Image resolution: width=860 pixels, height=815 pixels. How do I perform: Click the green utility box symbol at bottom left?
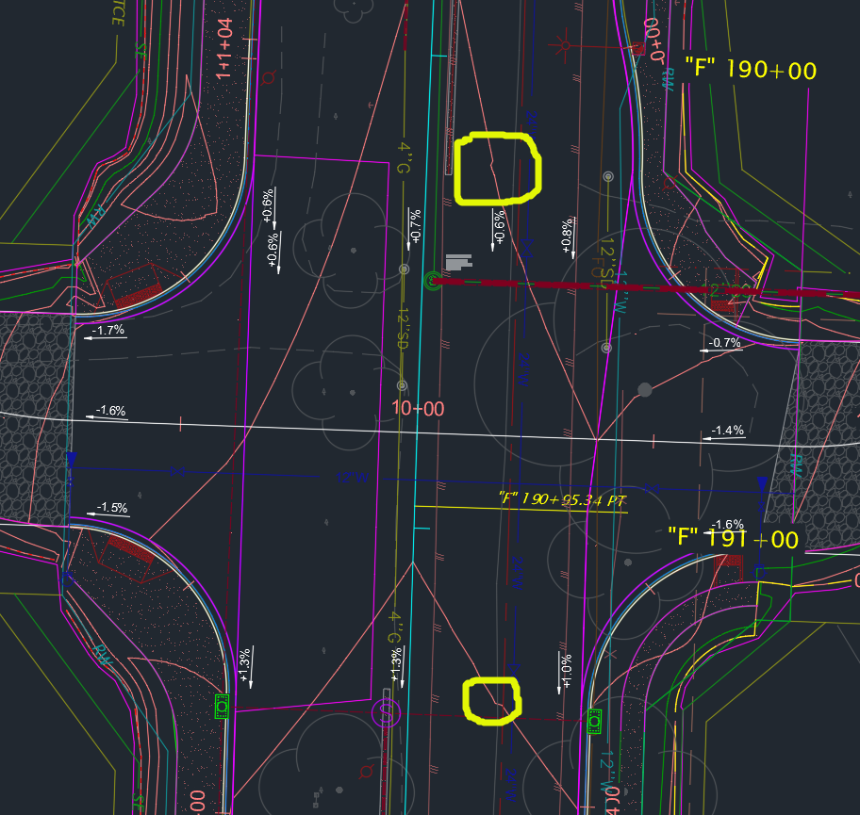222,707
